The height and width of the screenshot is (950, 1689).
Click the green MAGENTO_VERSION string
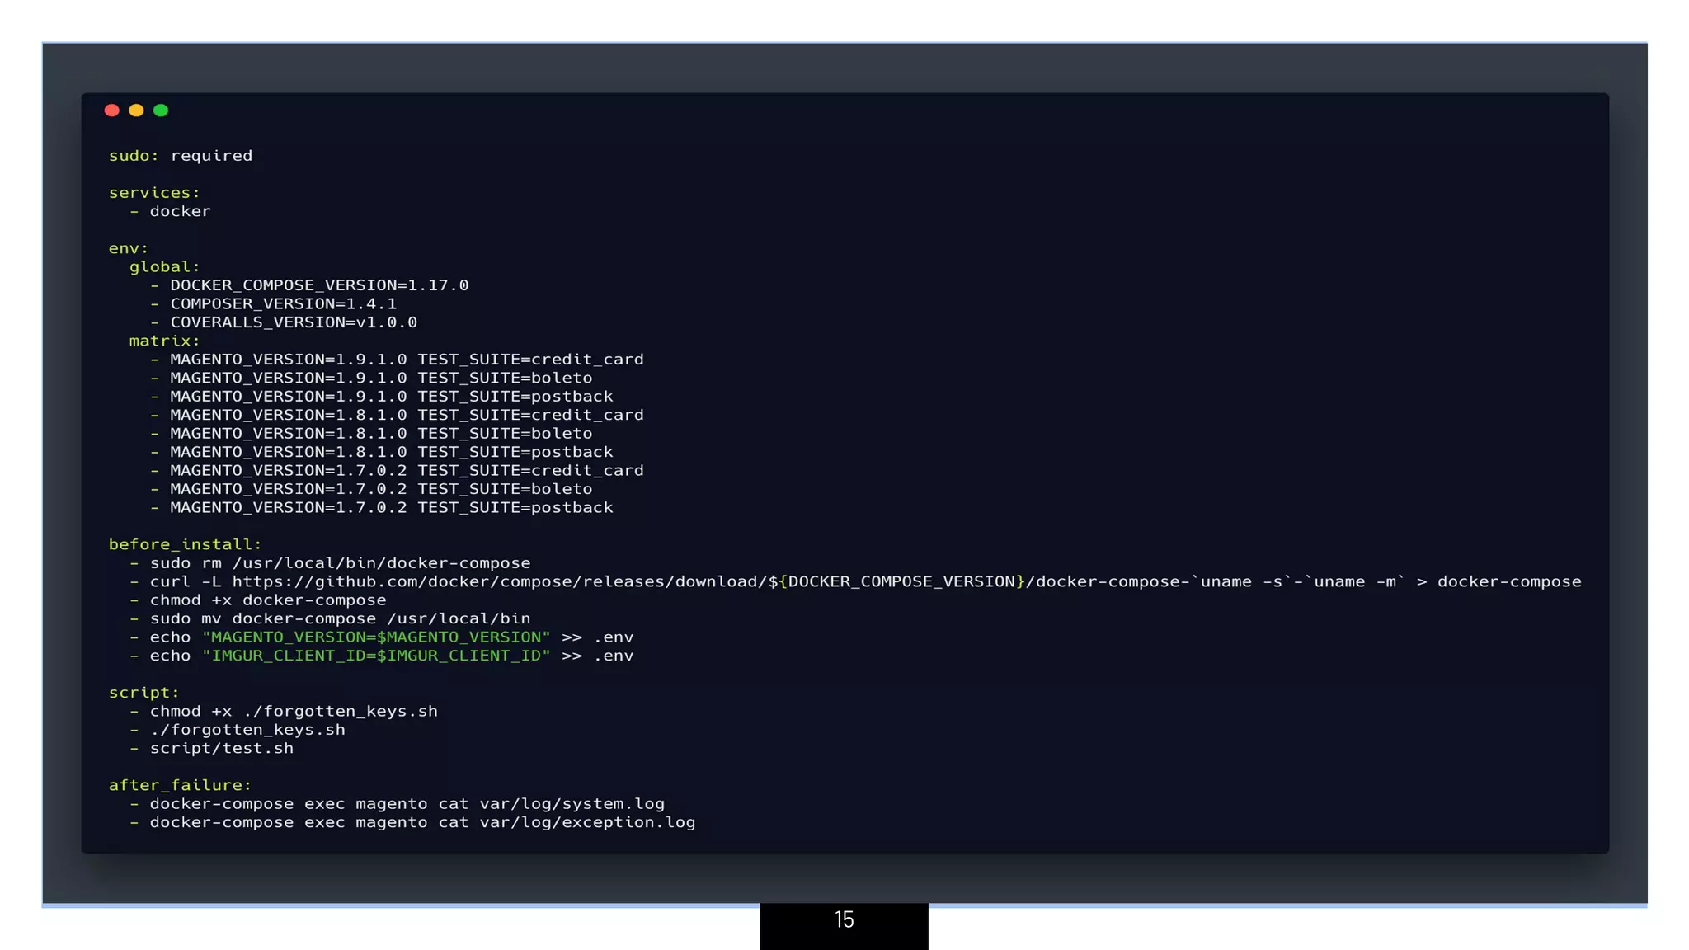pyautogui.click(x=375, y=637)
